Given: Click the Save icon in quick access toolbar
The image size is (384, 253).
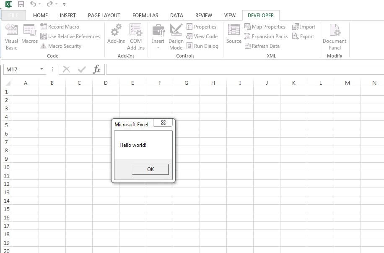Looking at the screenshot, I should click(21, 4).
